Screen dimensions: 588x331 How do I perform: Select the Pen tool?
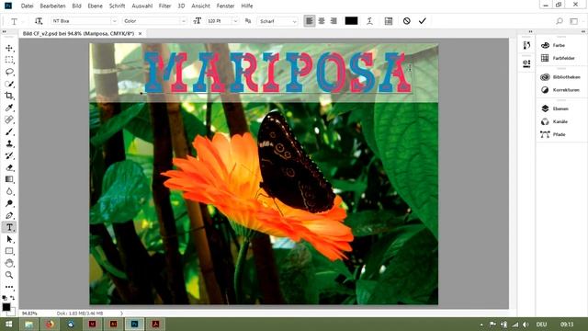tap(9, 215)
